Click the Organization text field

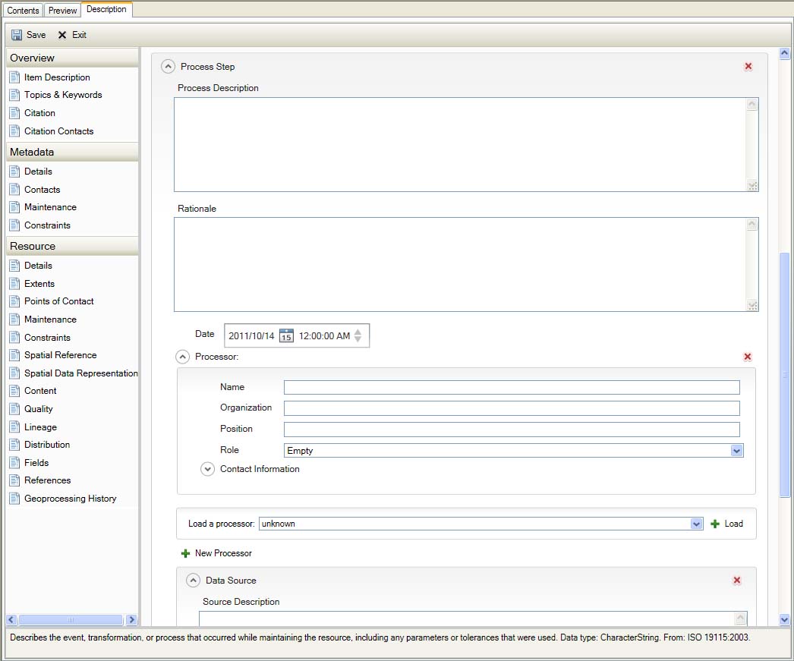[x=512, y=408]
